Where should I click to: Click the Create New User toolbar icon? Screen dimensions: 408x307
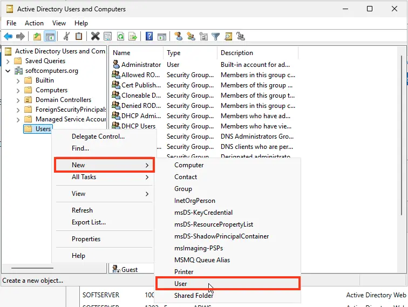coord(178,37)
